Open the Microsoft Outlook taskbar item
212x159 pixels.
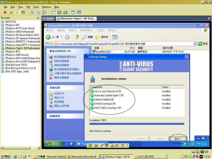[49, 157]
